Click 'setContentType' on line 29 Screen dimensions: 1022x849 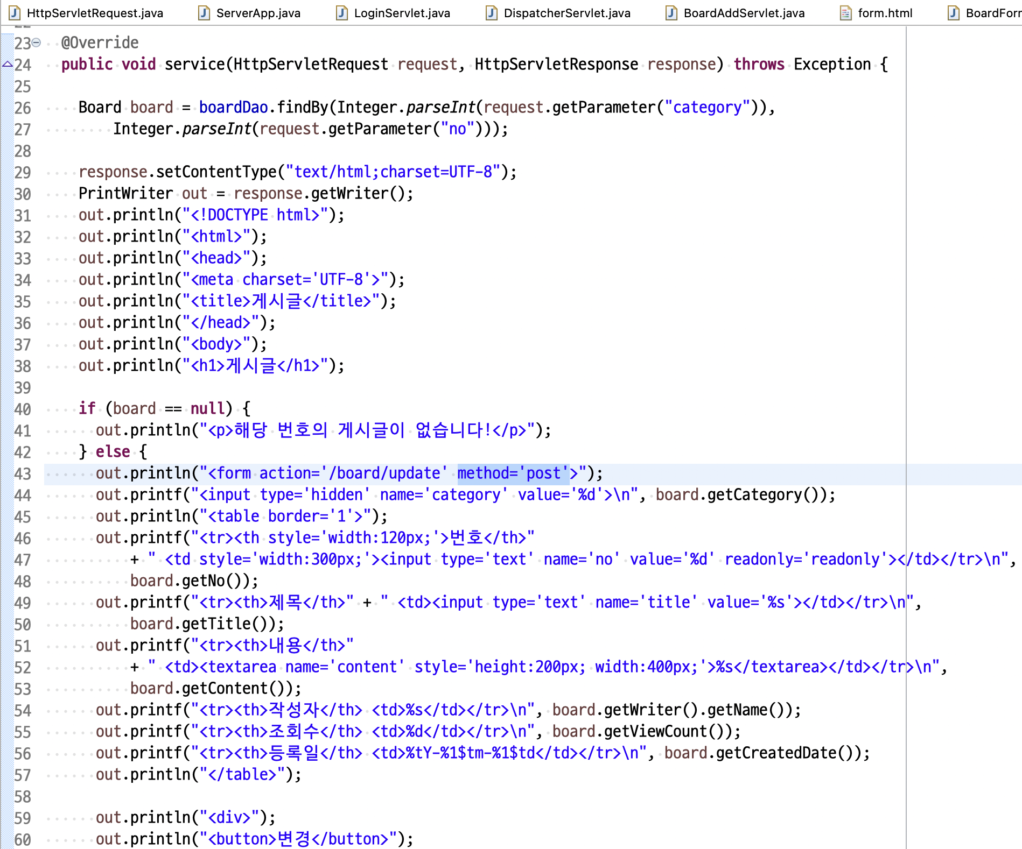[x=216, y=172]
